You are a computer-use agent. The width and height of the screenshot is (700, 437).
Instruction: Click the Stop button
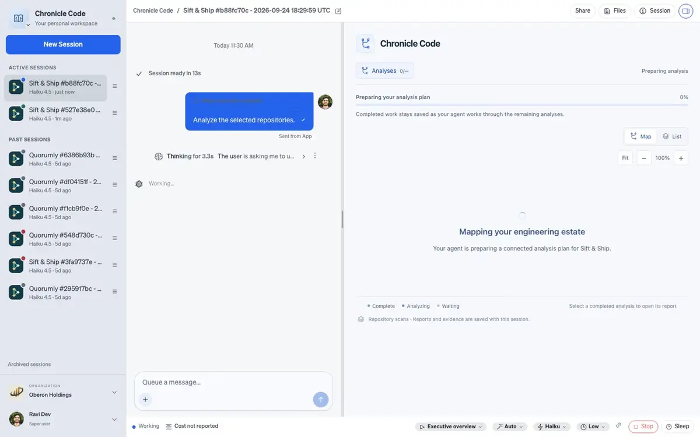point(643,427)
